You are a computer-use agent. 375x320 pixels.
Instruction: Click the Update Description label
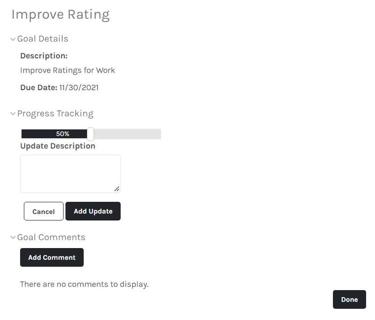pyautogui.click(x=58, y=146)
